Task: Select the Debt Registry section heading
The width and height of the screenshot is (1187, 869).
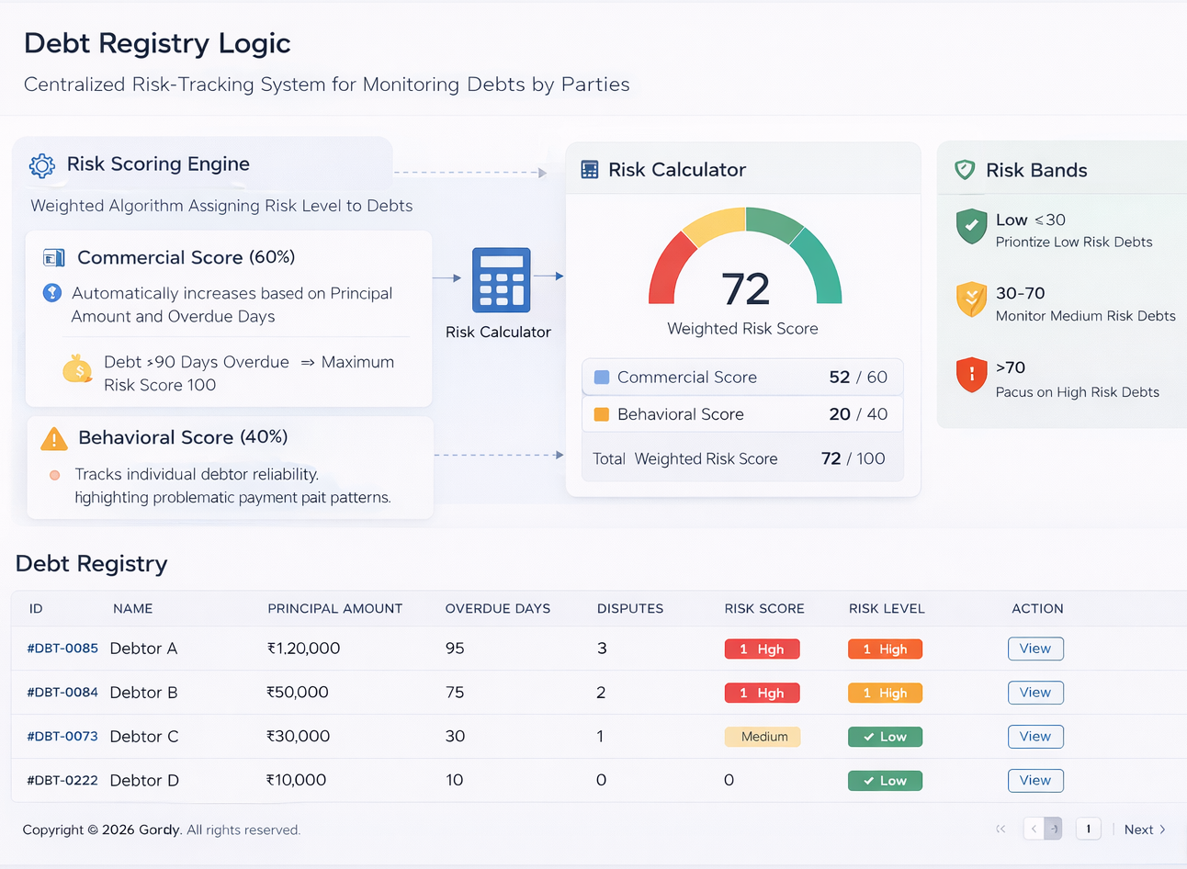Action: [91, 564]
